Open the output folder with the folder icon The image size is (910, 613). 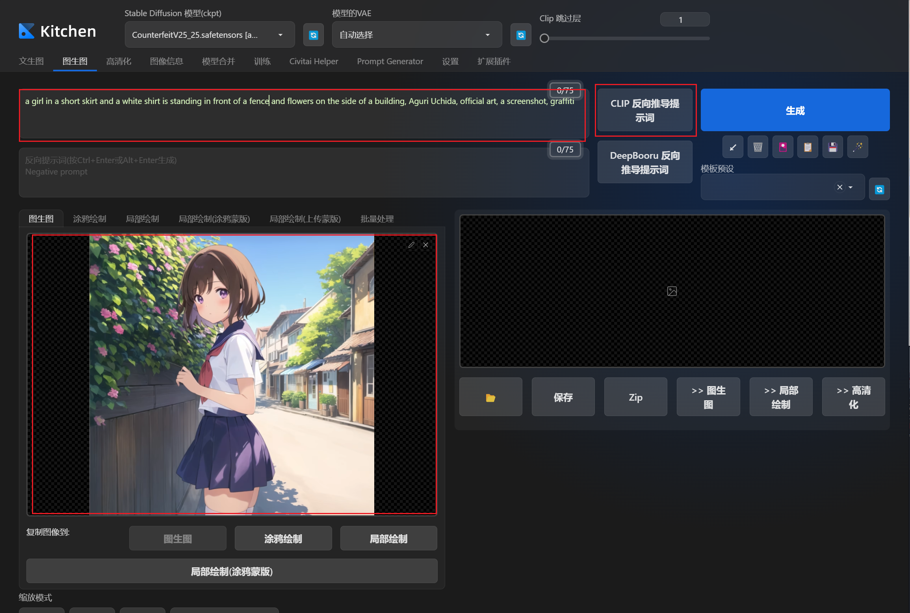pos(490,397)
